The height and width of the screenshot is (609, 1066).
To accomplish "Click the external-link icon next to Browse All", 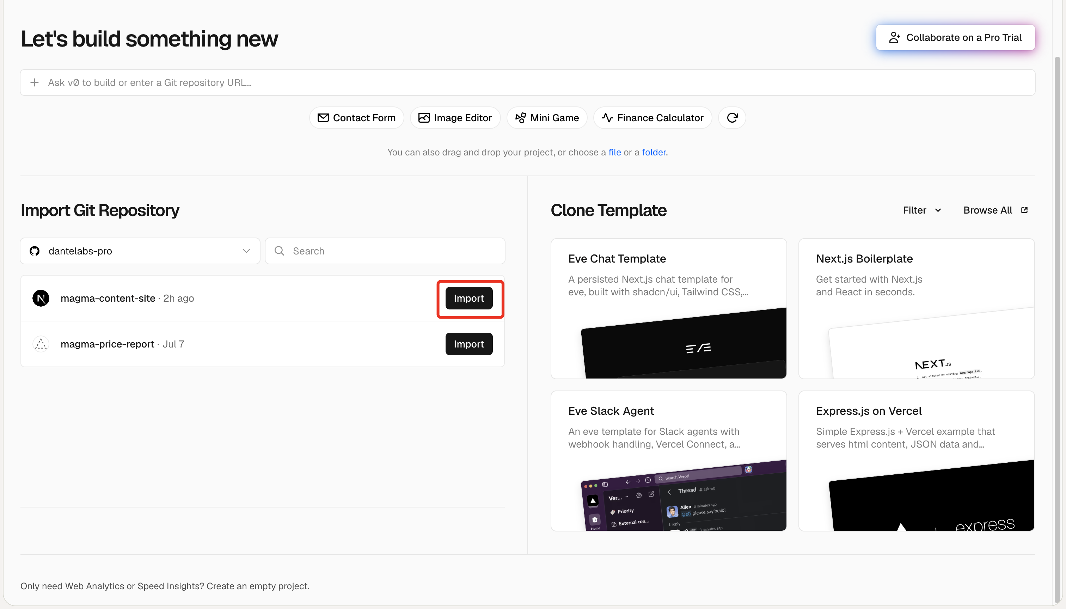I will pyautogui.click(x=1024, y=210).
